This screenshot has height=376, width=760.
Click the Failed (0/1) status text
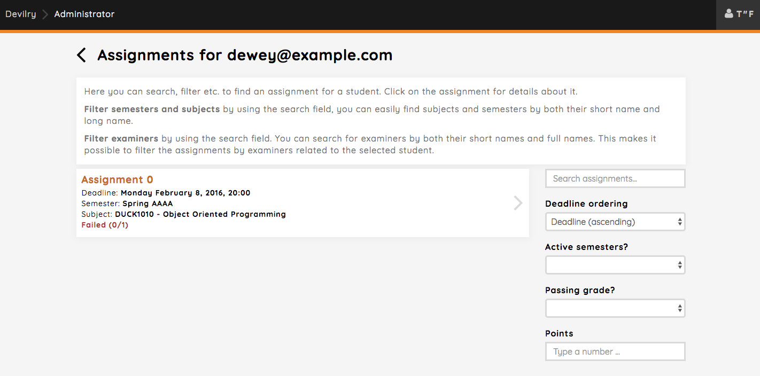105,225
